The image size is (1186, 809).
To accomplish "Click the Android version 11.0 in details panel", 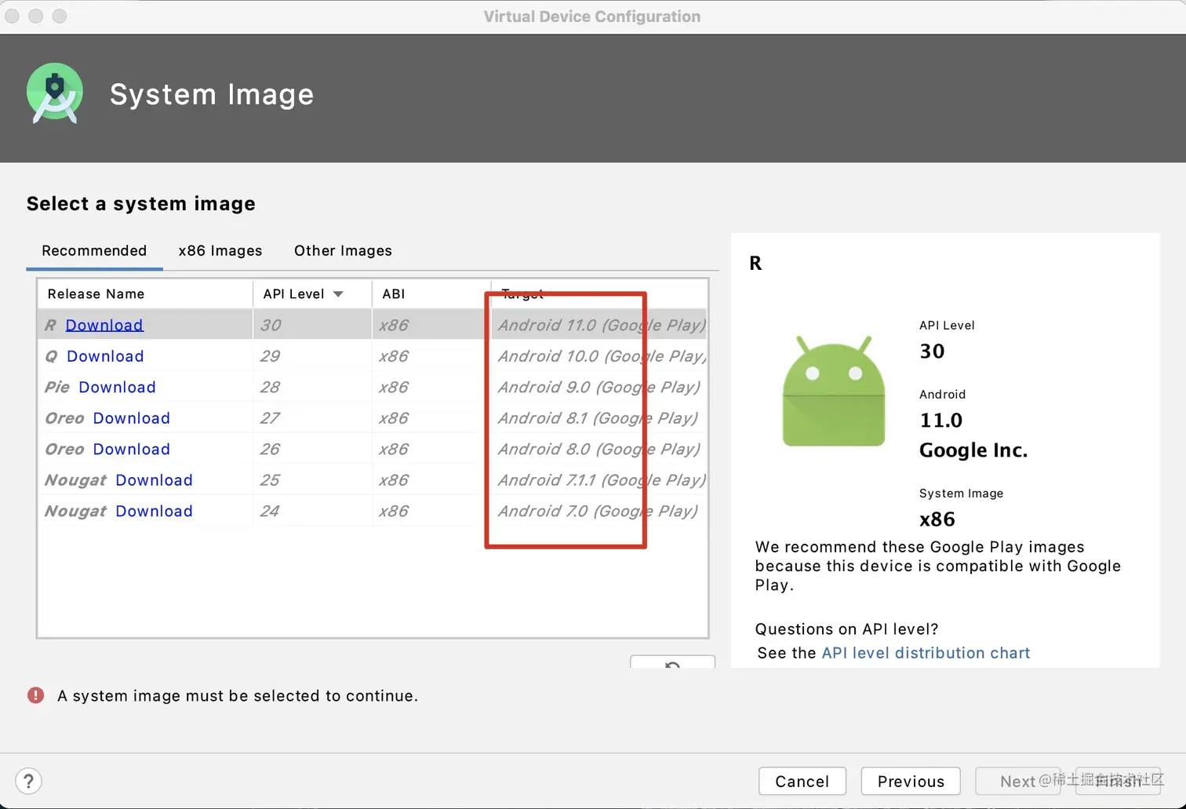I will click(941, 421).
